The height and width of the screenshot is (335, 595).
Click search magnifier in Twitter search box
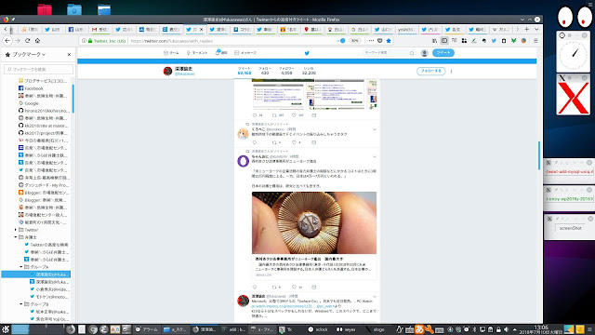412,53
